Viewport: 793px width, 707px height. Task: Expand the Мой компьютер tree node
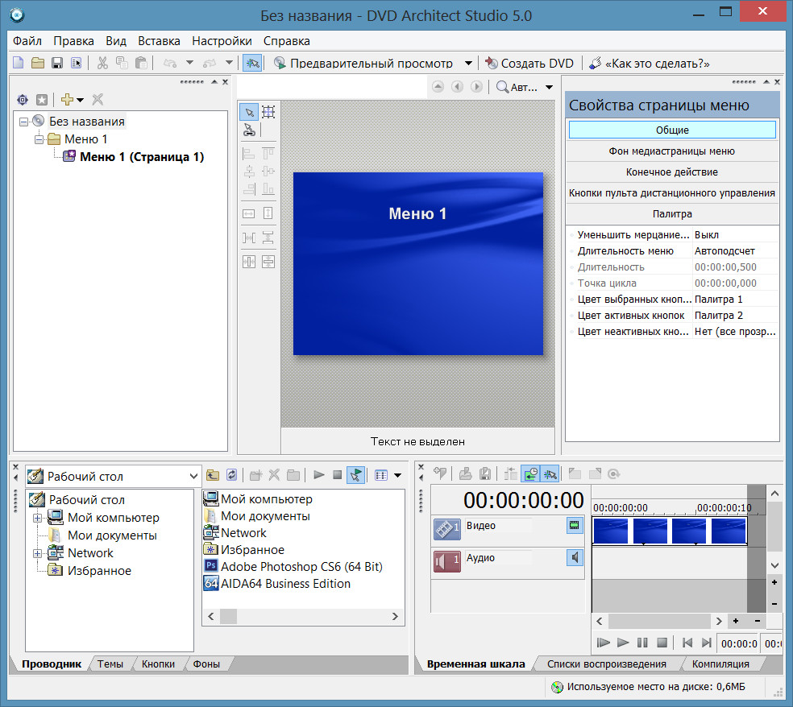click(x=37, y=518)
